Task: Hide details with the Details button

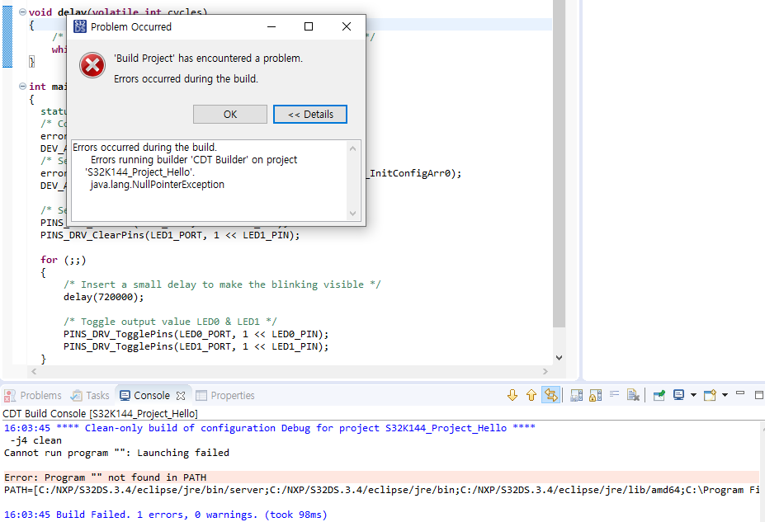Action: (x=310, y=114)
